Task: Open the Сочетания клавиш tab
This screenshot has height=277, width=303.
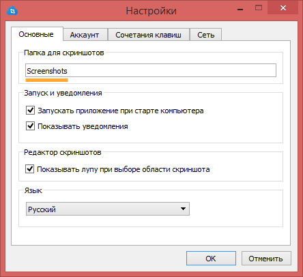Action: coord(148,35)
